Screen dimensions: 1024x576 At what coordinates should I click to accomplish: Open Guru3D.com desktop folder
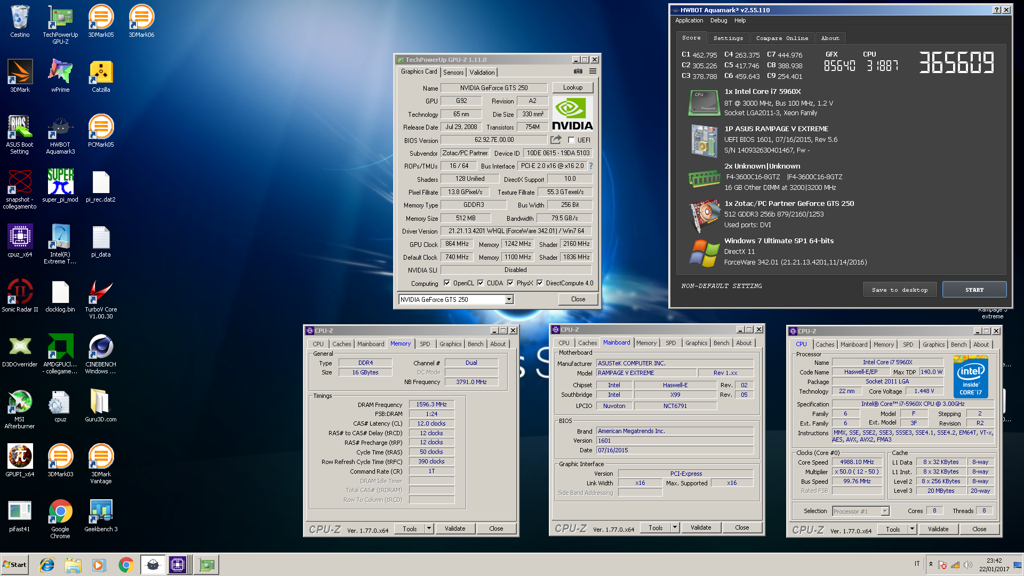click(x=101, y=406)
